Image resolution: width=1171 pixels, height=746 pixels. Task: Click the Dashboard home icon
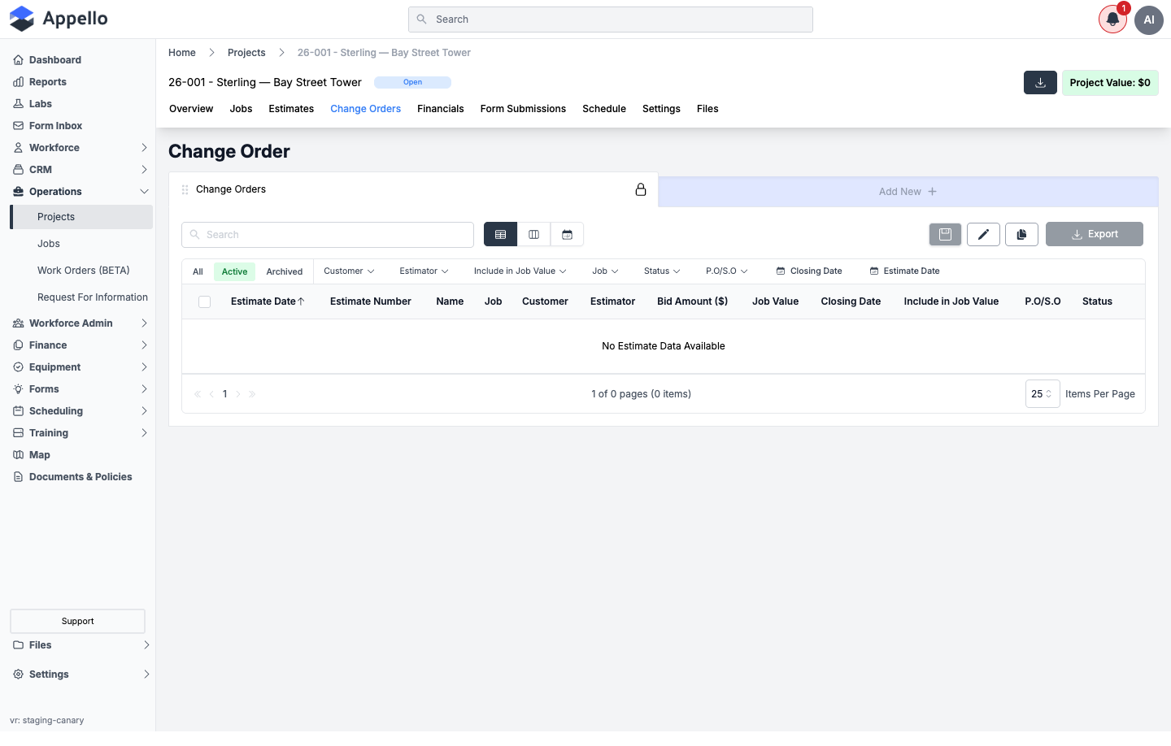point(18,60)
